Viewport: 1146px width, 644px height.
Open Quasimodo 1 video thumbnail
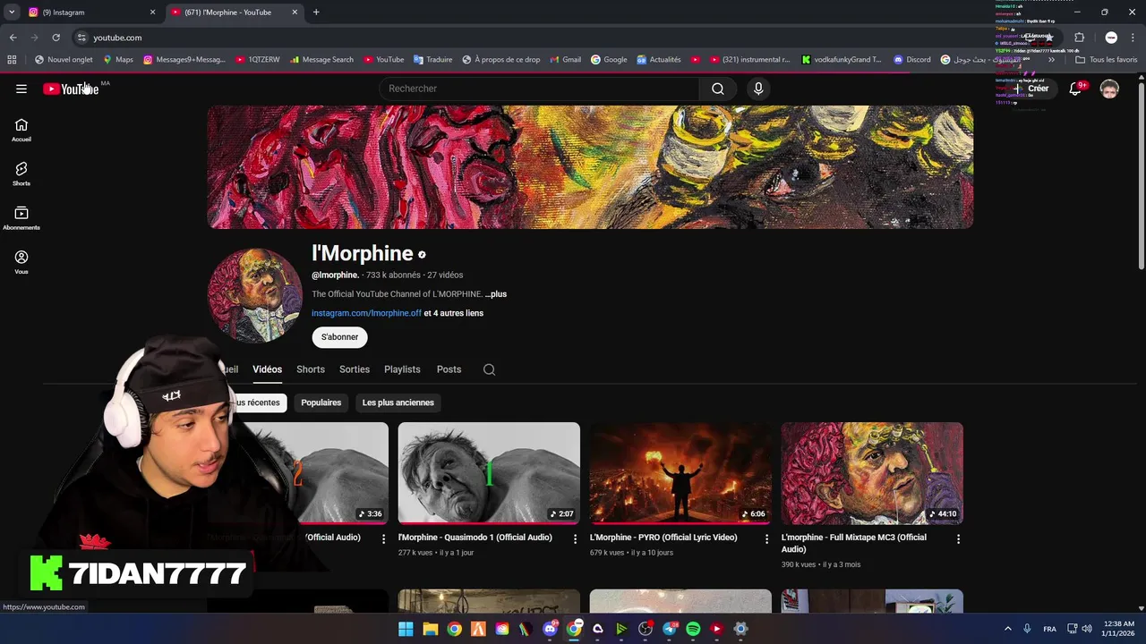(x=489, y=473)
